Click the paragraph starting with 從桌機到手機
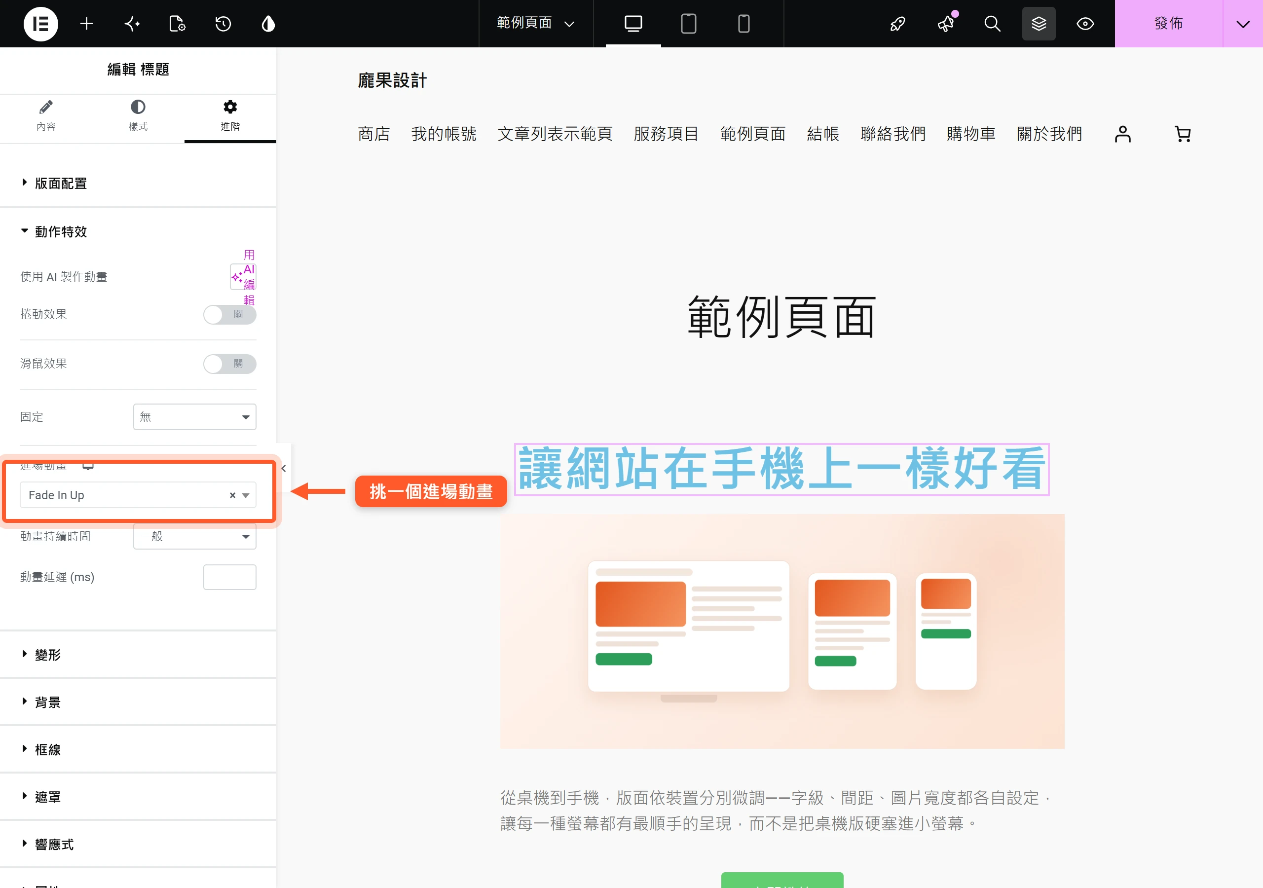Viewport: 1263px width, 888px height. pyautogui.click(x=777, y=811)
